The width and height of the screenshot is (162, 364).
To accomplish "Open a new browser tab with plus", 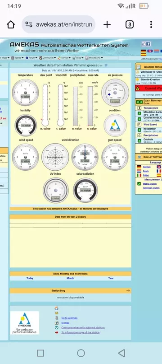I will (107, 24).
